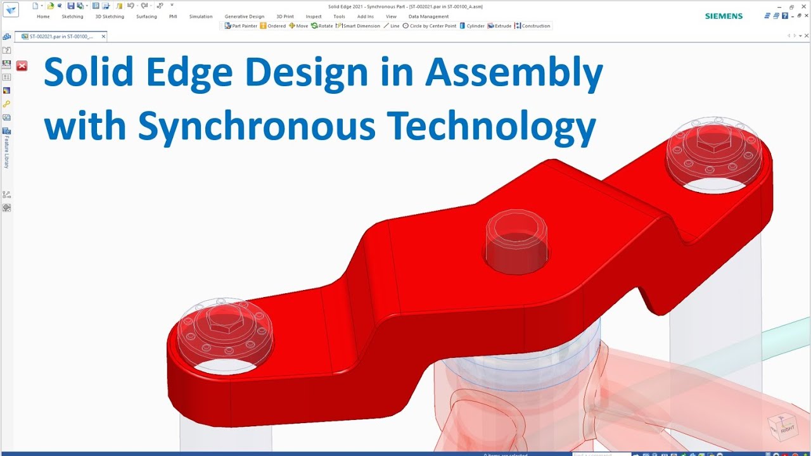Choose Circle by Center Point tool

click(430, 26)
